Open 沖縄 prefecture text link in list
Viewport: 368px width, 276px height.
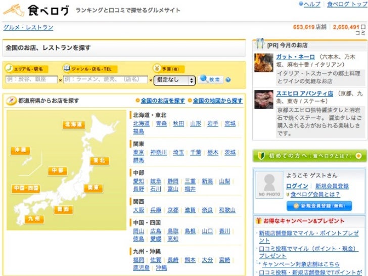coord(161,268)
